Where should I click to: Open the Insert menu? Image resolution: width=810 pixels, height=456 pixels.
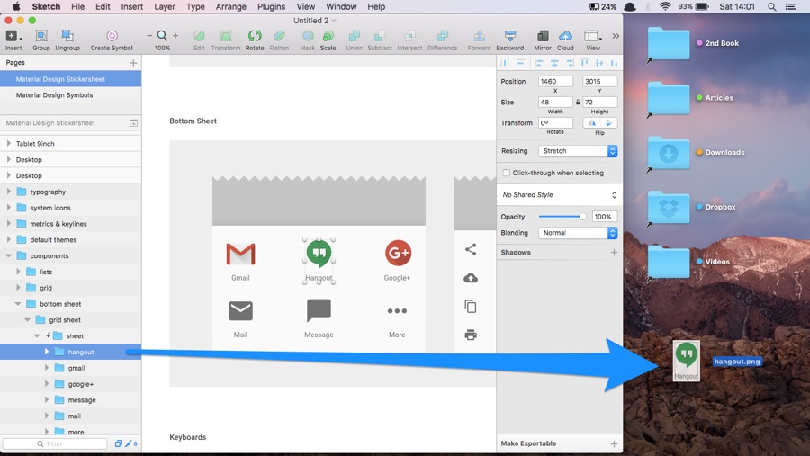tap(132, 6)
